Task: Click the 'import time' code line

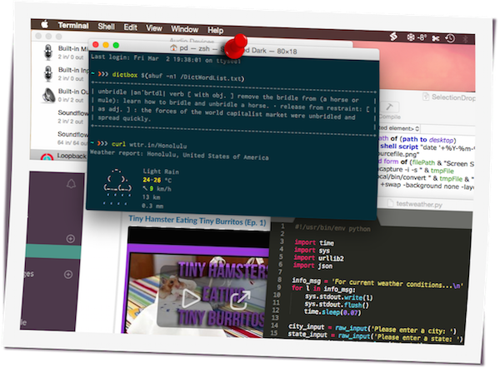Action: pos(314,242)
